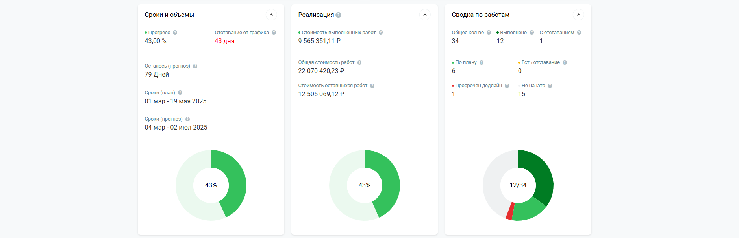Screen dimensions: 739x238
Task: Collapse the Реализация card
Action: coord(425,15)
